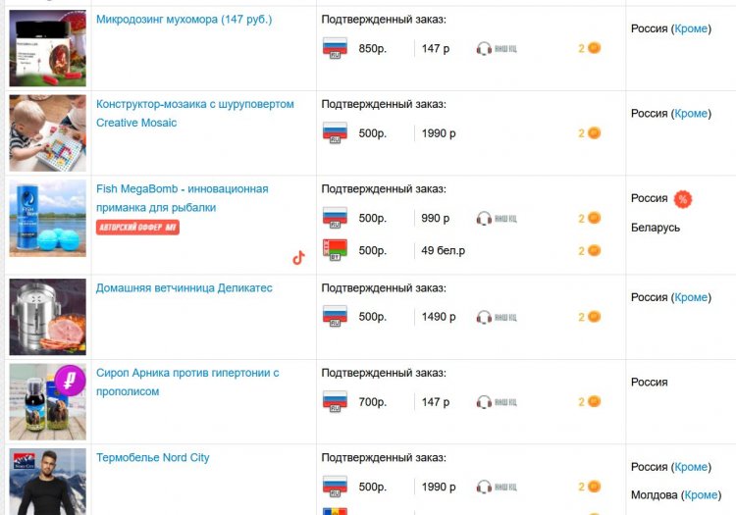
Task: Click the Авторский оффер M1 badge
Action: point(137,228)
